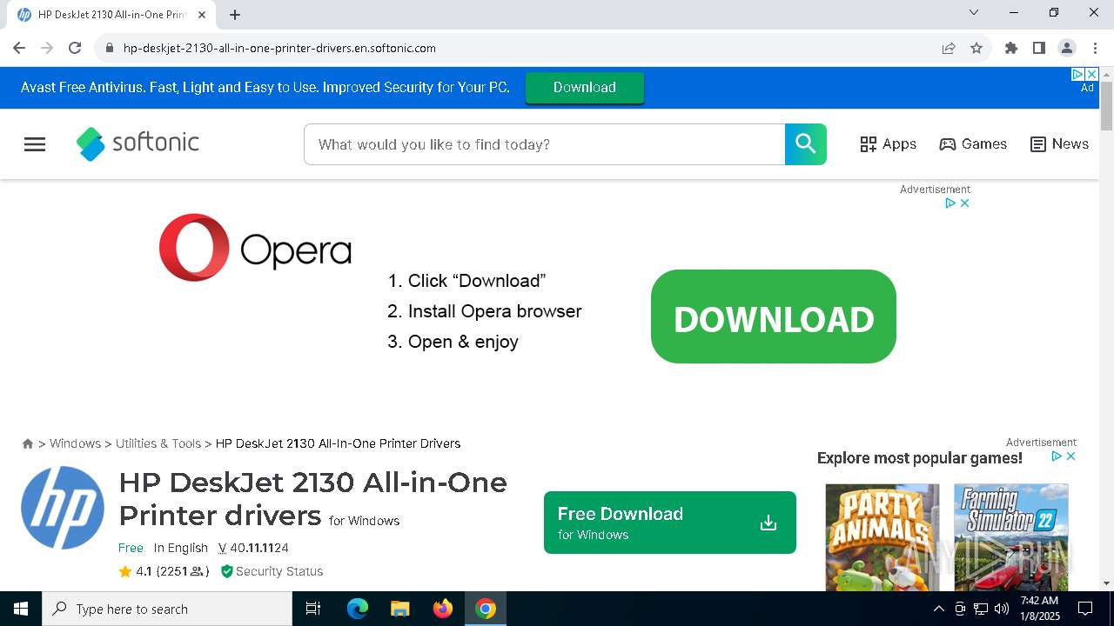The height and width of the screenshot is (626, 1114).
Task: Click the vertical scrollbar thumb
Action: [x=1106, y=107]
